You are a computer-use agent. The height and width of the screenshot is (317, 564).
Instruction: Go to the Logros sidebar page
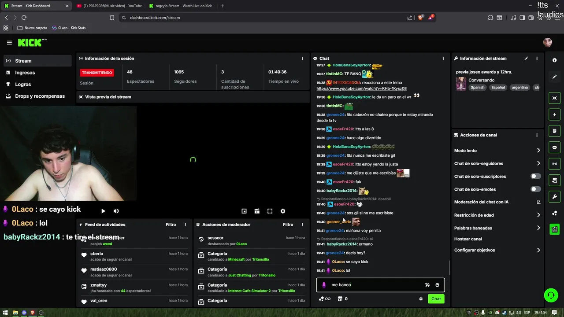pos(37,84)
